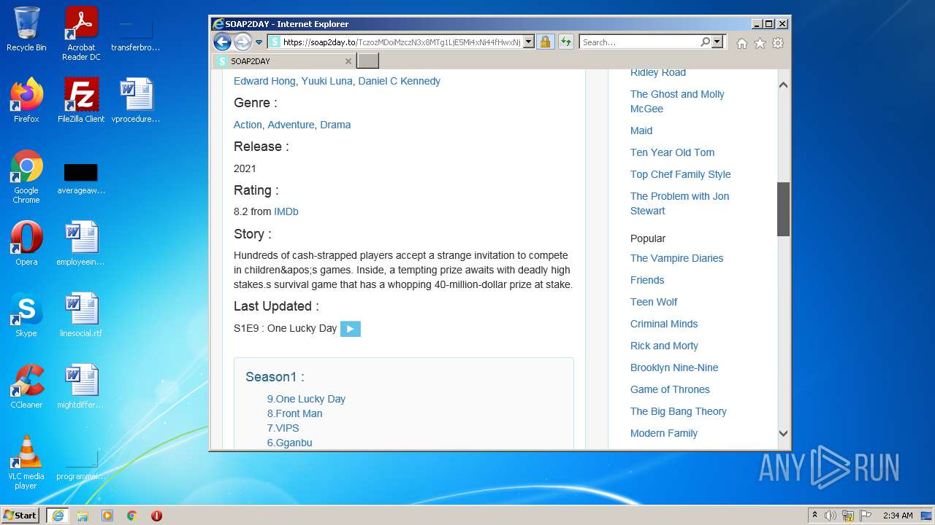The image size is (935, 525).
Task: Open Brooklyn Nine-Nine link
Action: [x=674, y=367]
